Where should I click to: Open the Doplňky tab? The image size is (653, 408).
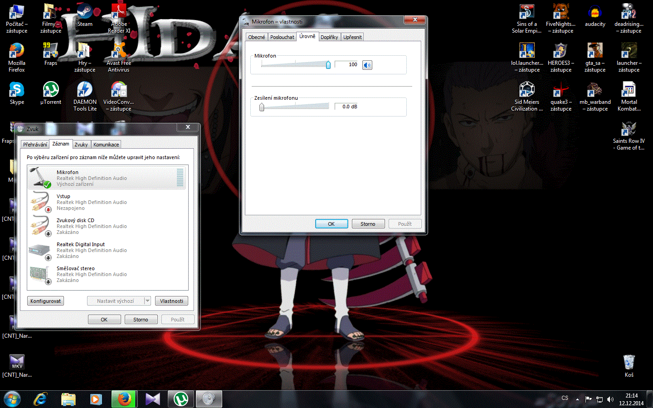(x=329, y=37)
